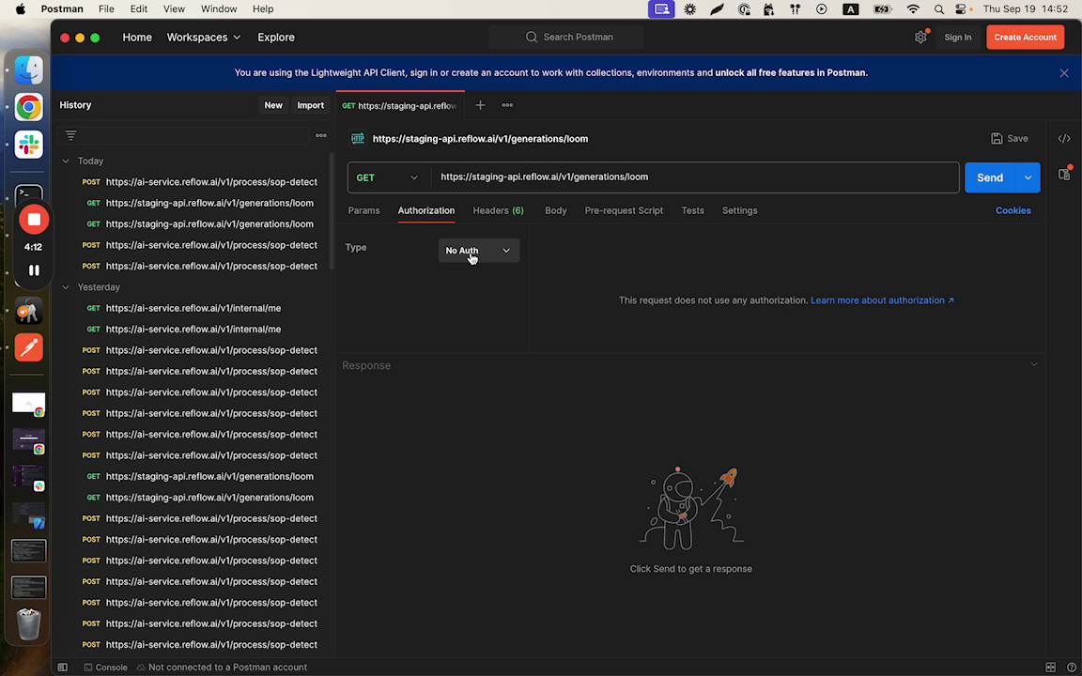
Task: Open history filter icon
Action: (70, 135)
